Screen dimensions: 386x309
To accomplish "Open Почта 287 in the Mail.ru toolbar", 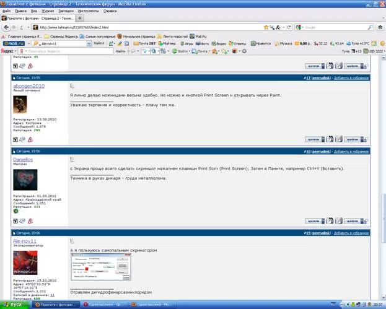I will [144, 43].
